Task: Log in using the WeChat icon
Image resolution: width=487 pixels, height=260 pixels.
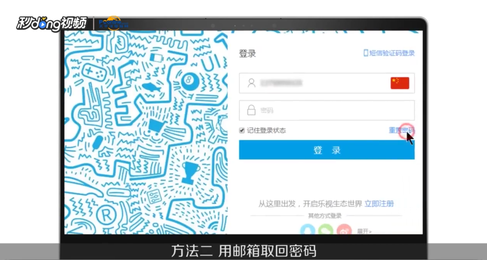Action: tap(325, 230)
